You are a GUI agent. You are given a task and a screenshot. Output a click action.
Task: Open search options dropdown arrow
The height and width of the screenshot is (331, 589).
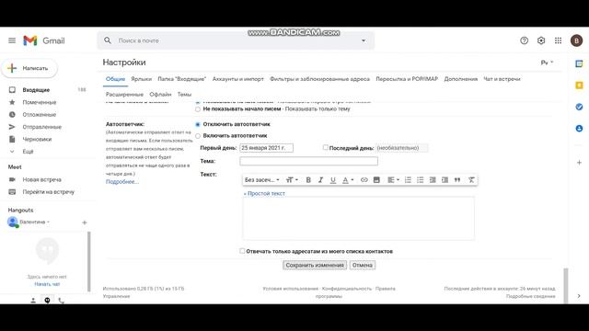364,40
